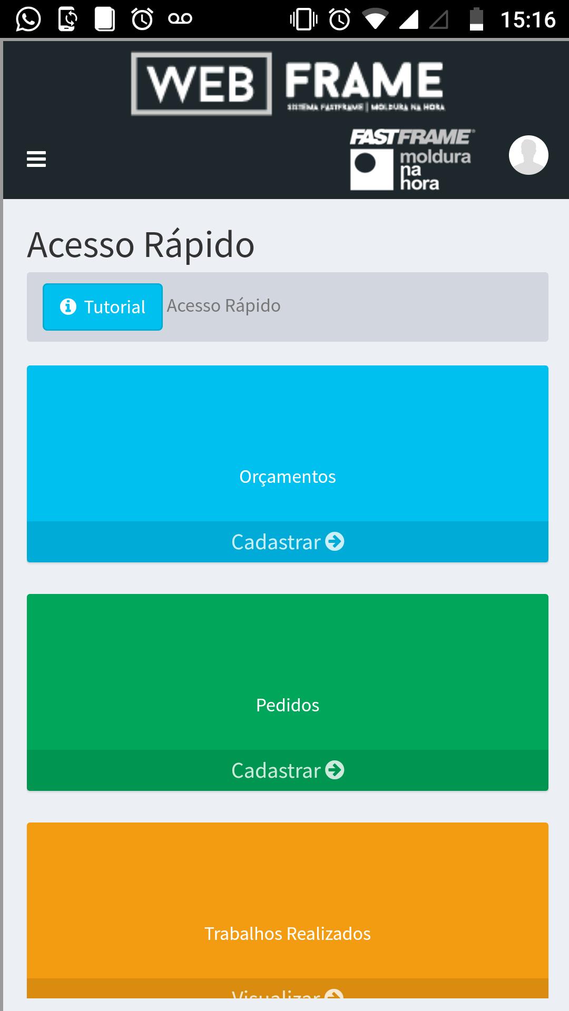Open the orange Trabalhos Realizados card
This screenshot has height=1011, width=569.
[x=288, y=900]
